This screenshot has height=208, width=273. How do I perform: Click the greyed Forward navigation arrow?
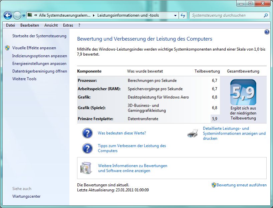click(x=17, y=15)
